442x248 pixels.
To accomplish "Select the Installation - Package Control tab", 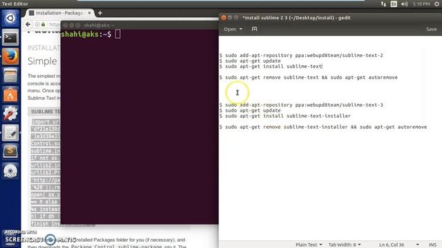I will (59, 13).
